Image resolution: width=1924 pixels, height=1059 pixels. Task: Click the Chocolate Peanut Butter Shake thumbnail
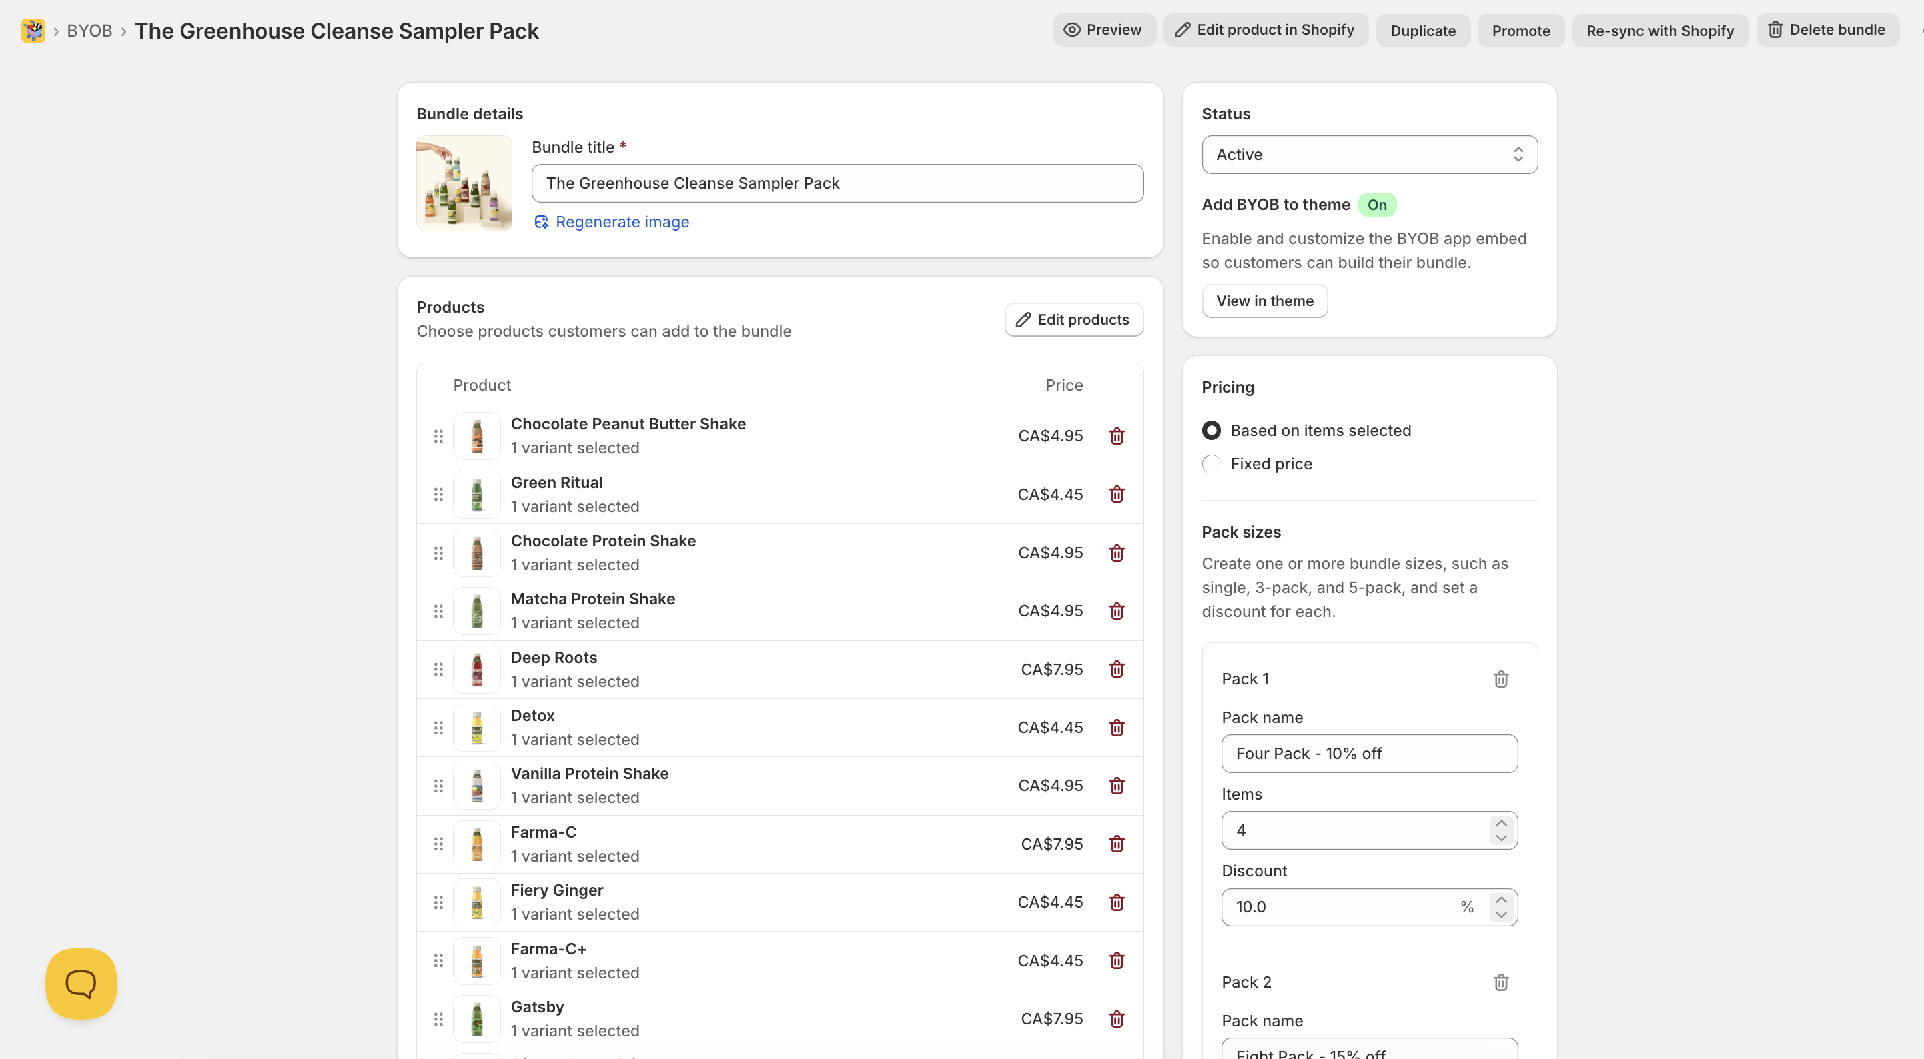coord(476,436)
